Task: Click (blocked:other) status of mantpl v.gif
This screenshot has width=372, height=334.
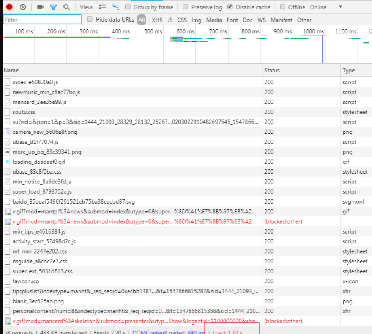Action: point(283,221)
